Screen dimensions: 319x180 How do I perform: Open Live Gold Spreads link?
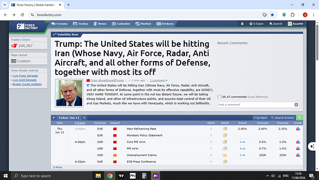coord(25,80)
